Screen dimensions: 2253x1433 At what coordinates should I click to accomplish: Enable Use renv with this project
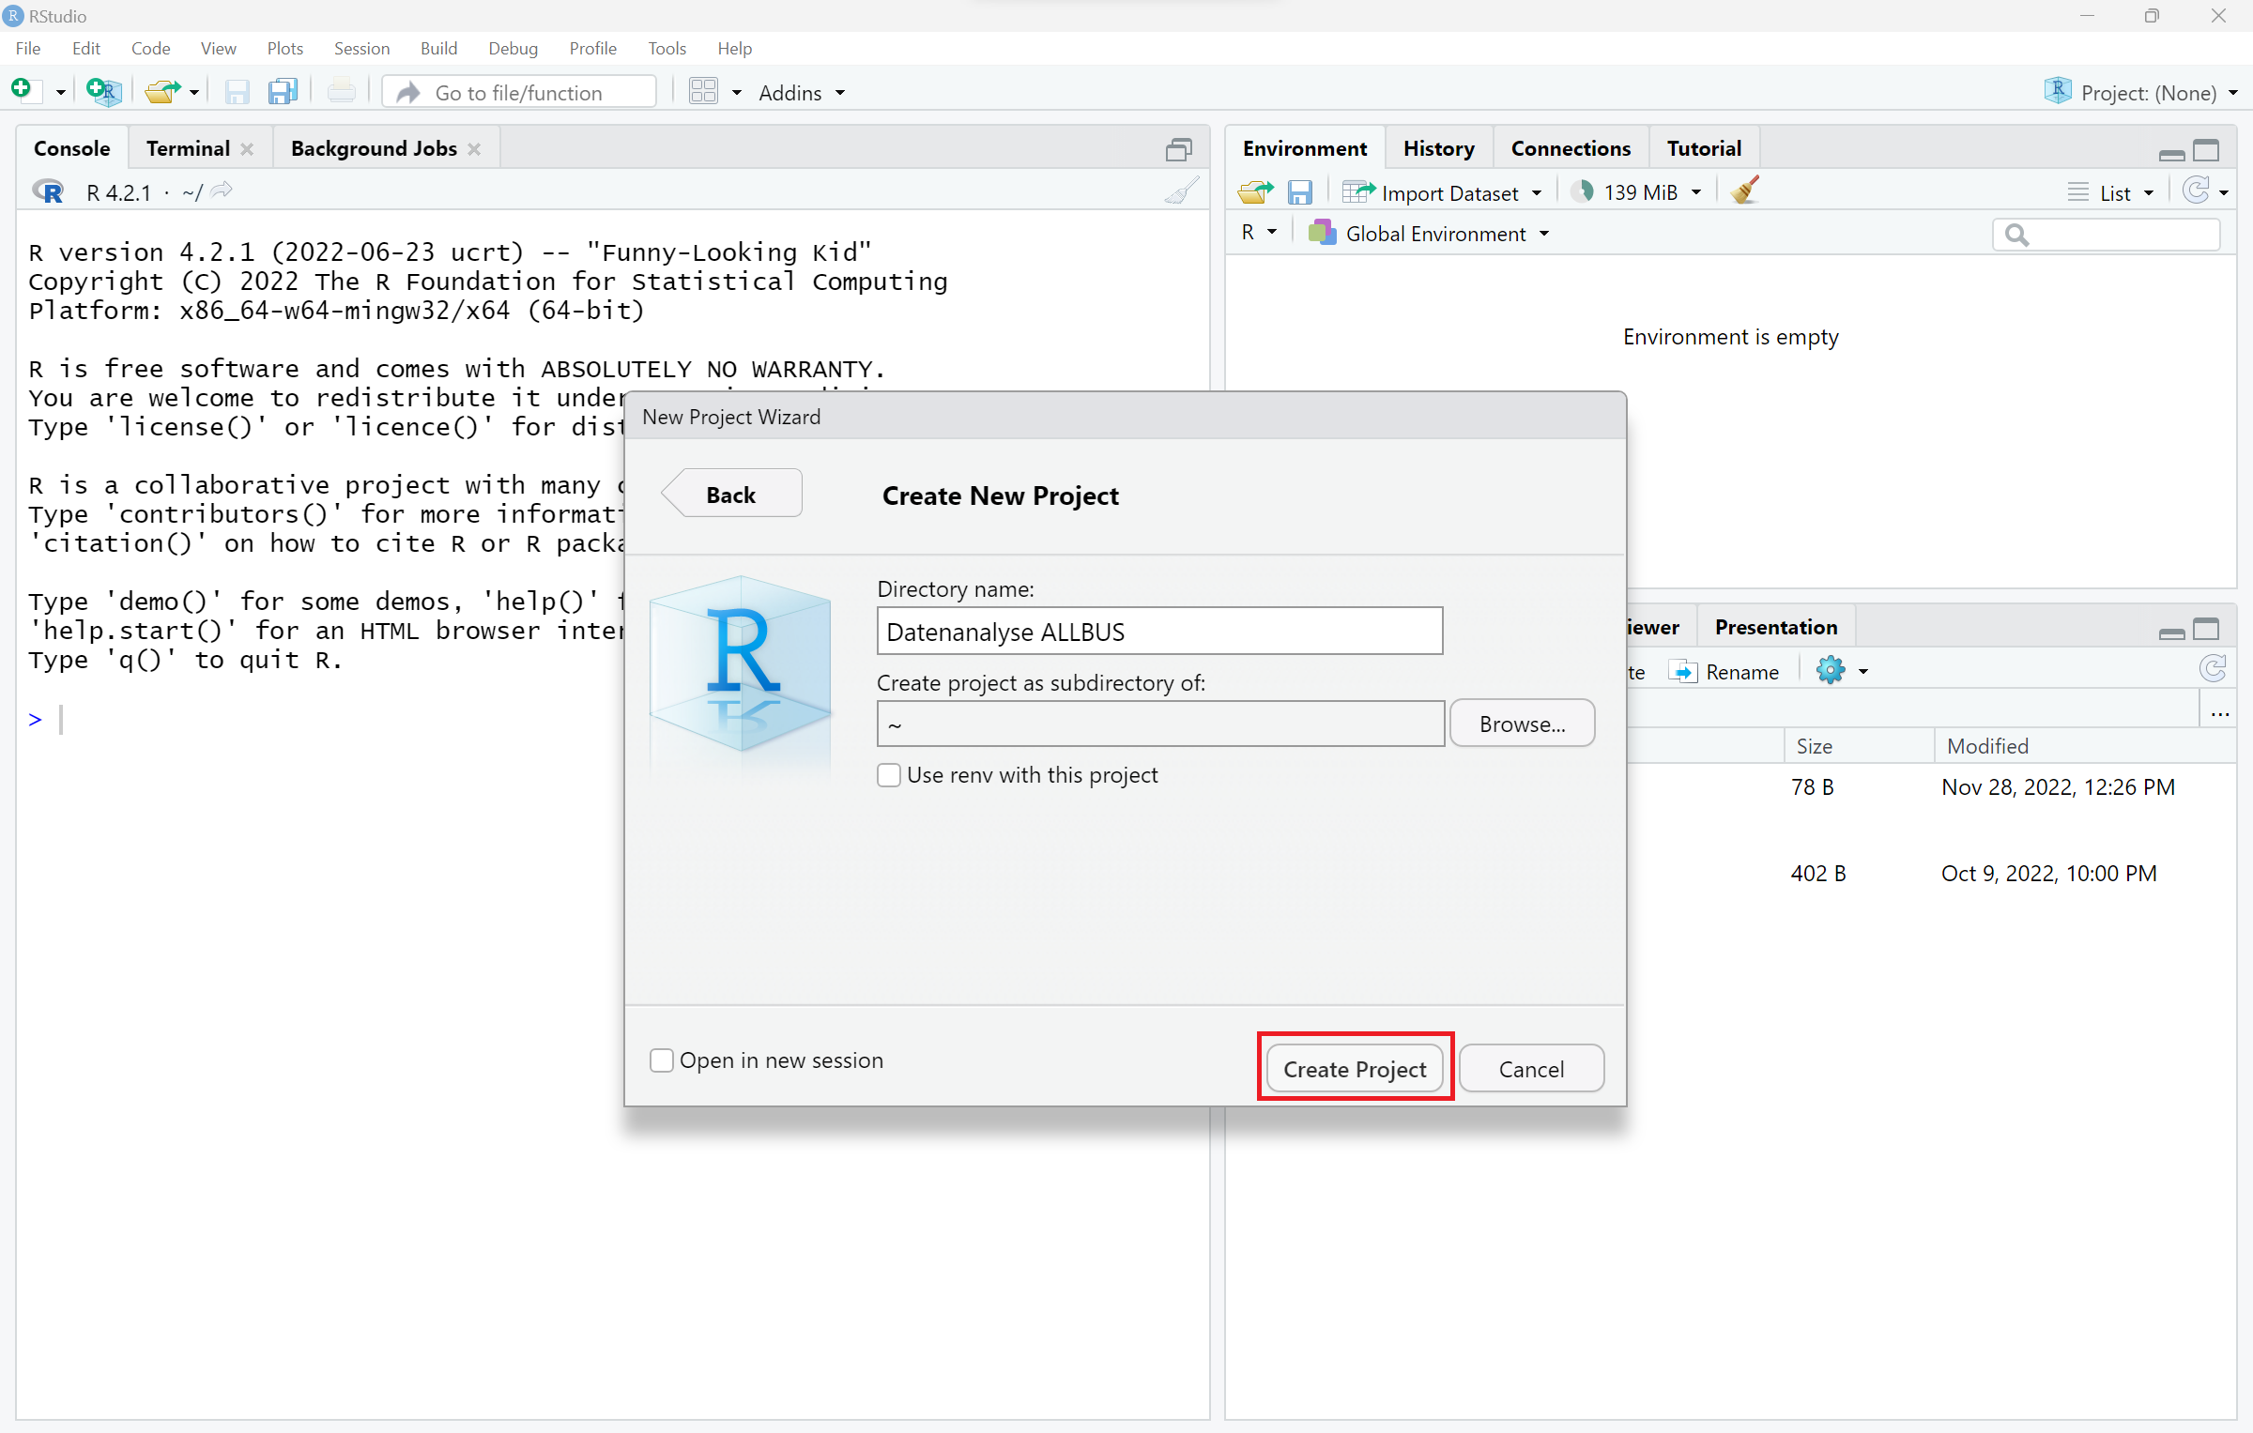[x=889, y=775]
